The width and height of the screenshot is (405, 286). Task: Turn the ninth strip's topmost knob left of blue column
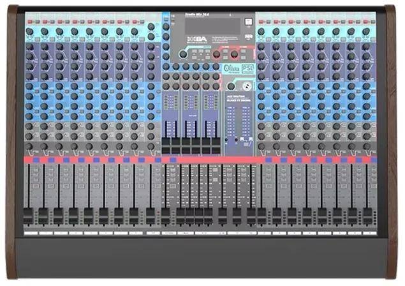[151, 26]
